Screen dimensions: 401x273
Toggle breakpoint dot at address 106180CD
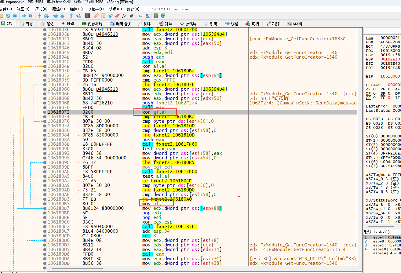click(45, 236)
